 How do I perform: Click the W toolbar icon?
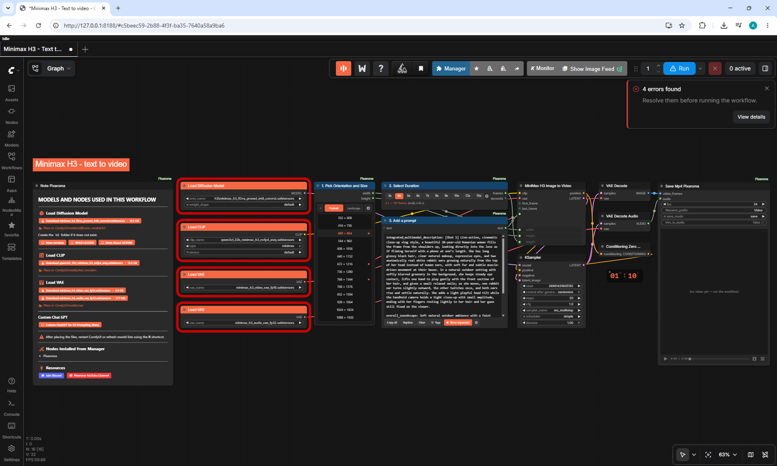362,68
